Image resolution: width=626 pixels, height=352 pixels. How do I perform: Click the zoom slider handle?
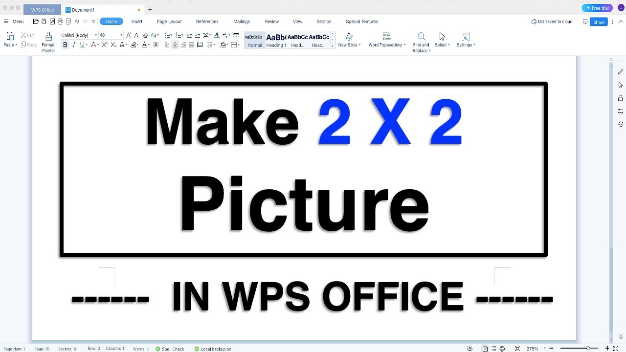(588, 349)
